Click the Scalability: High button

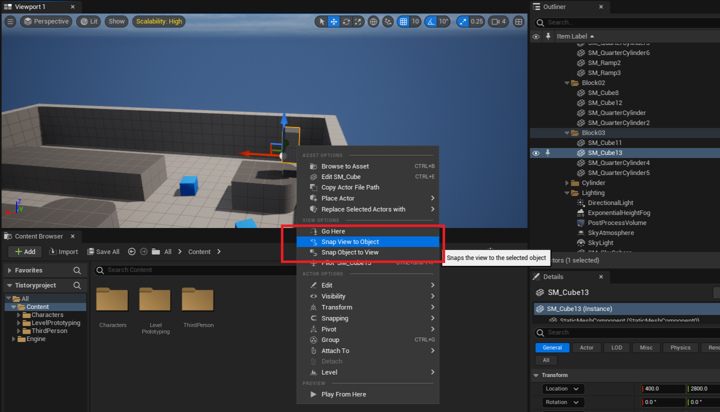159,21
